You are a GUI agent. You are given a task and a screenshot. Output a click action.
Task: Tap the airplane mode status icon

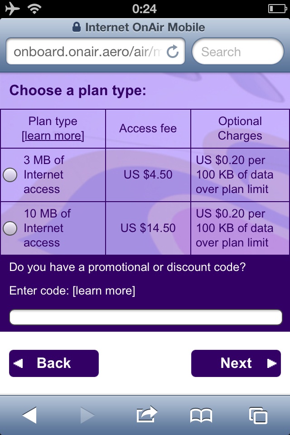[x=13, y=8]
